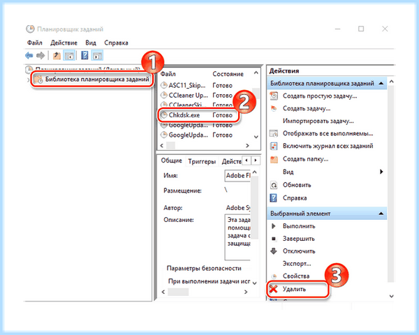Click the Отображать все выполняемые icon
The height and width of the screenshot is (335, 419).
click(x=274, y=133)
